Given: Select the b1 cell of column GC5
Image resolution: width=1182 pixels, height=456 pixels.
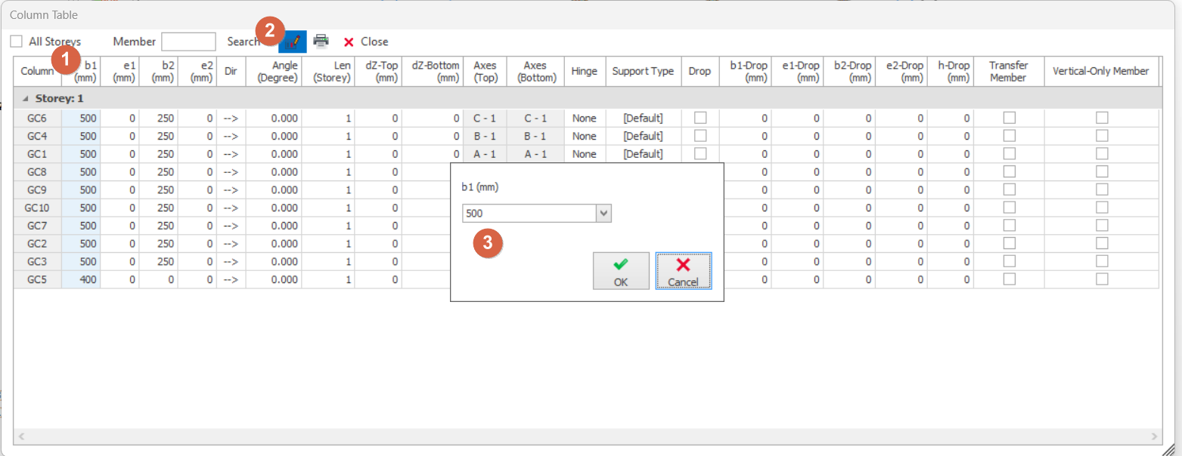Looking at the screenshot, I should pyautogui.click(x=82, y=279).
